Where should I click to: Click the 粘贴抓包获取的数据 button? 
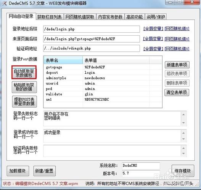[24, 87]
